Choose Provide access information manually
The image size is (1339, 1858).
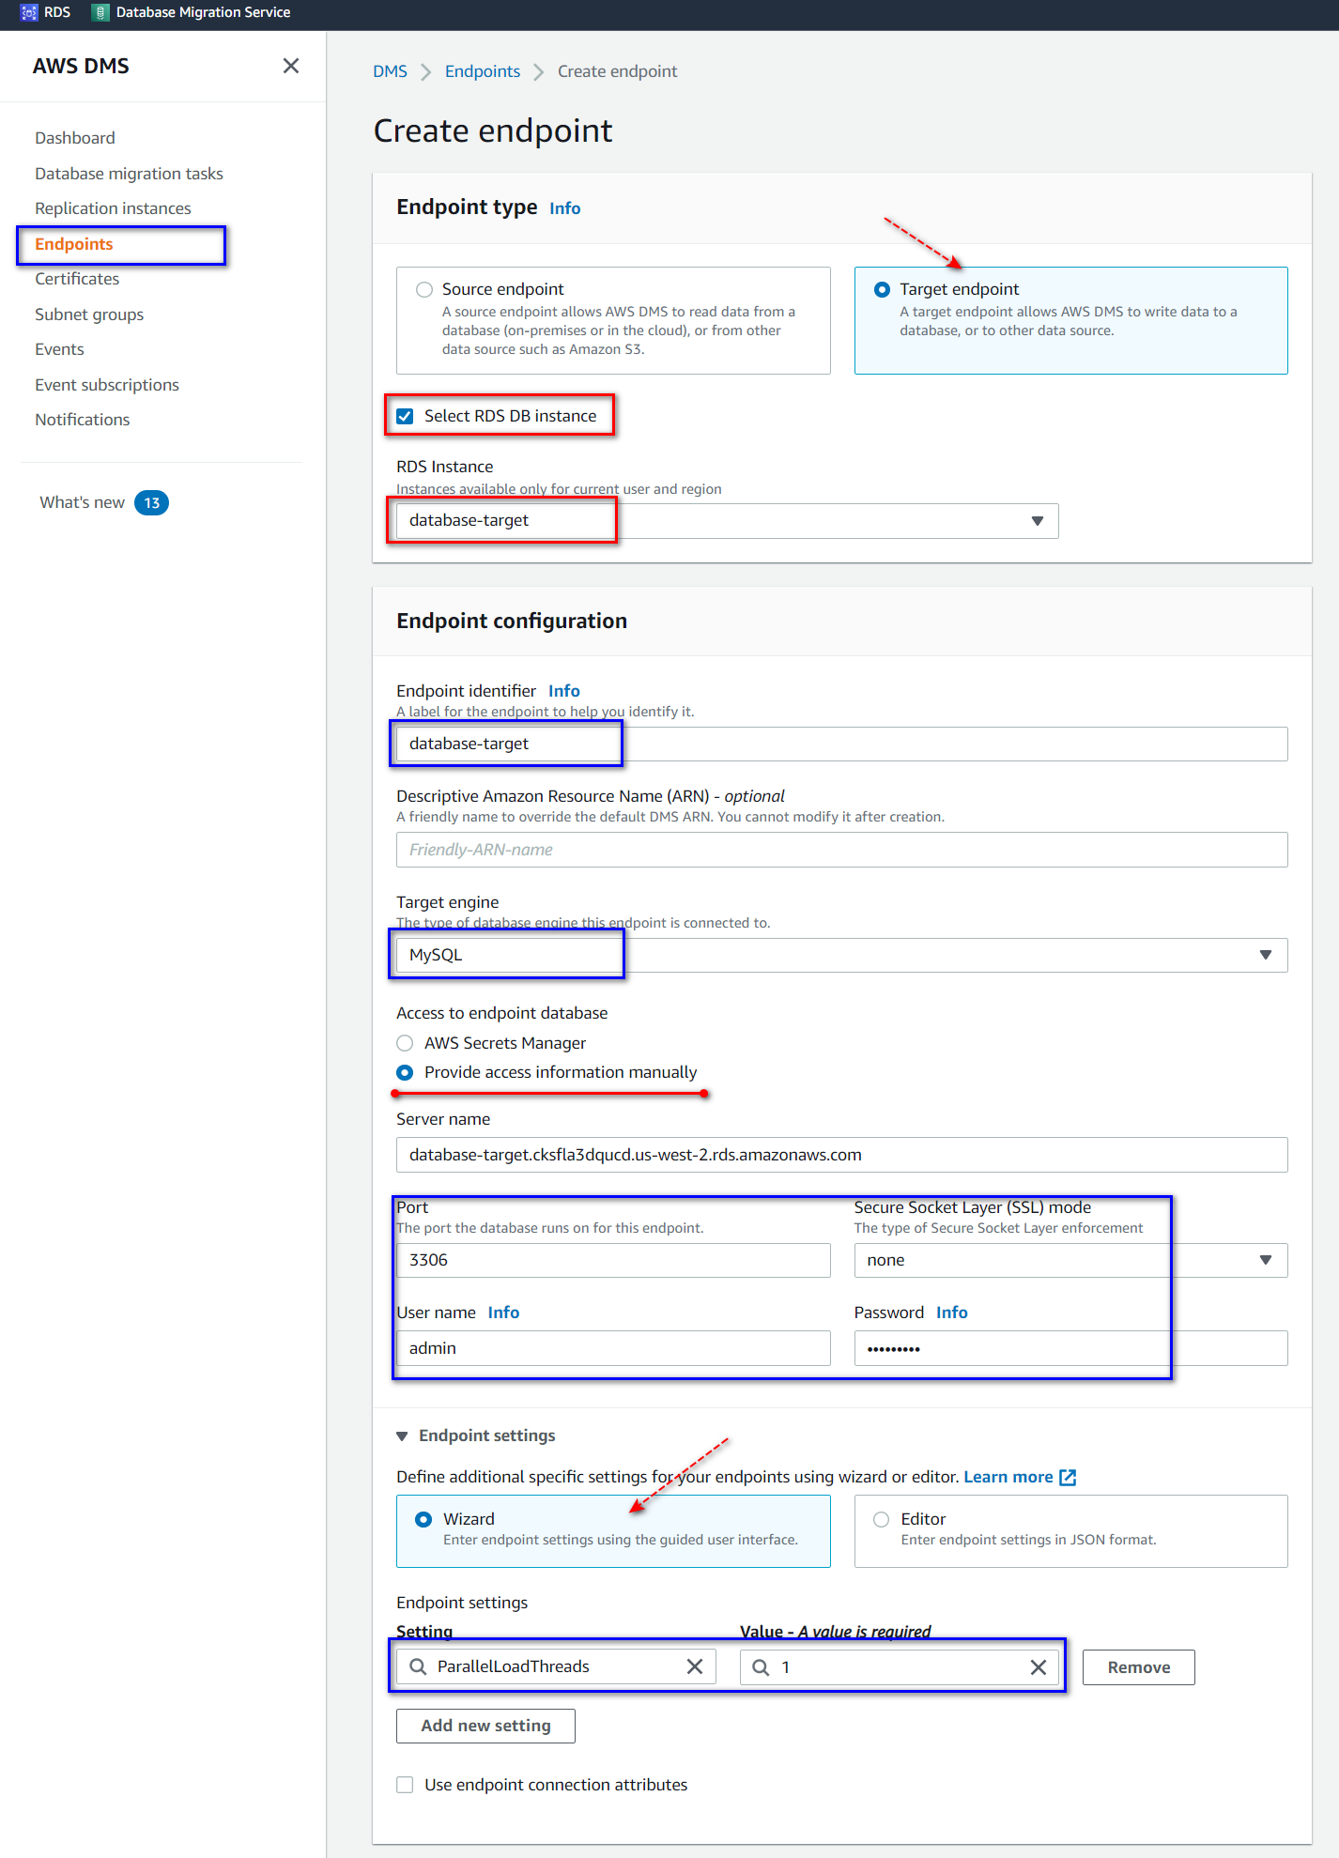pyautogui.click(x=405, y=1072)
